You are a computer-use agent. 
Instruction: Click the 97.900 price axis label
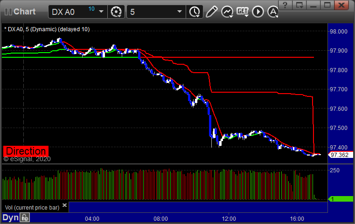click(339, 51)
